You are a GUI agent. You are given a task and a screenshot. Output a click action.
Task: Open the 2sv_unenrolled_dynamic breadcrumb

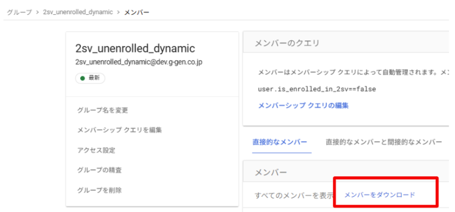click(78, 12)
